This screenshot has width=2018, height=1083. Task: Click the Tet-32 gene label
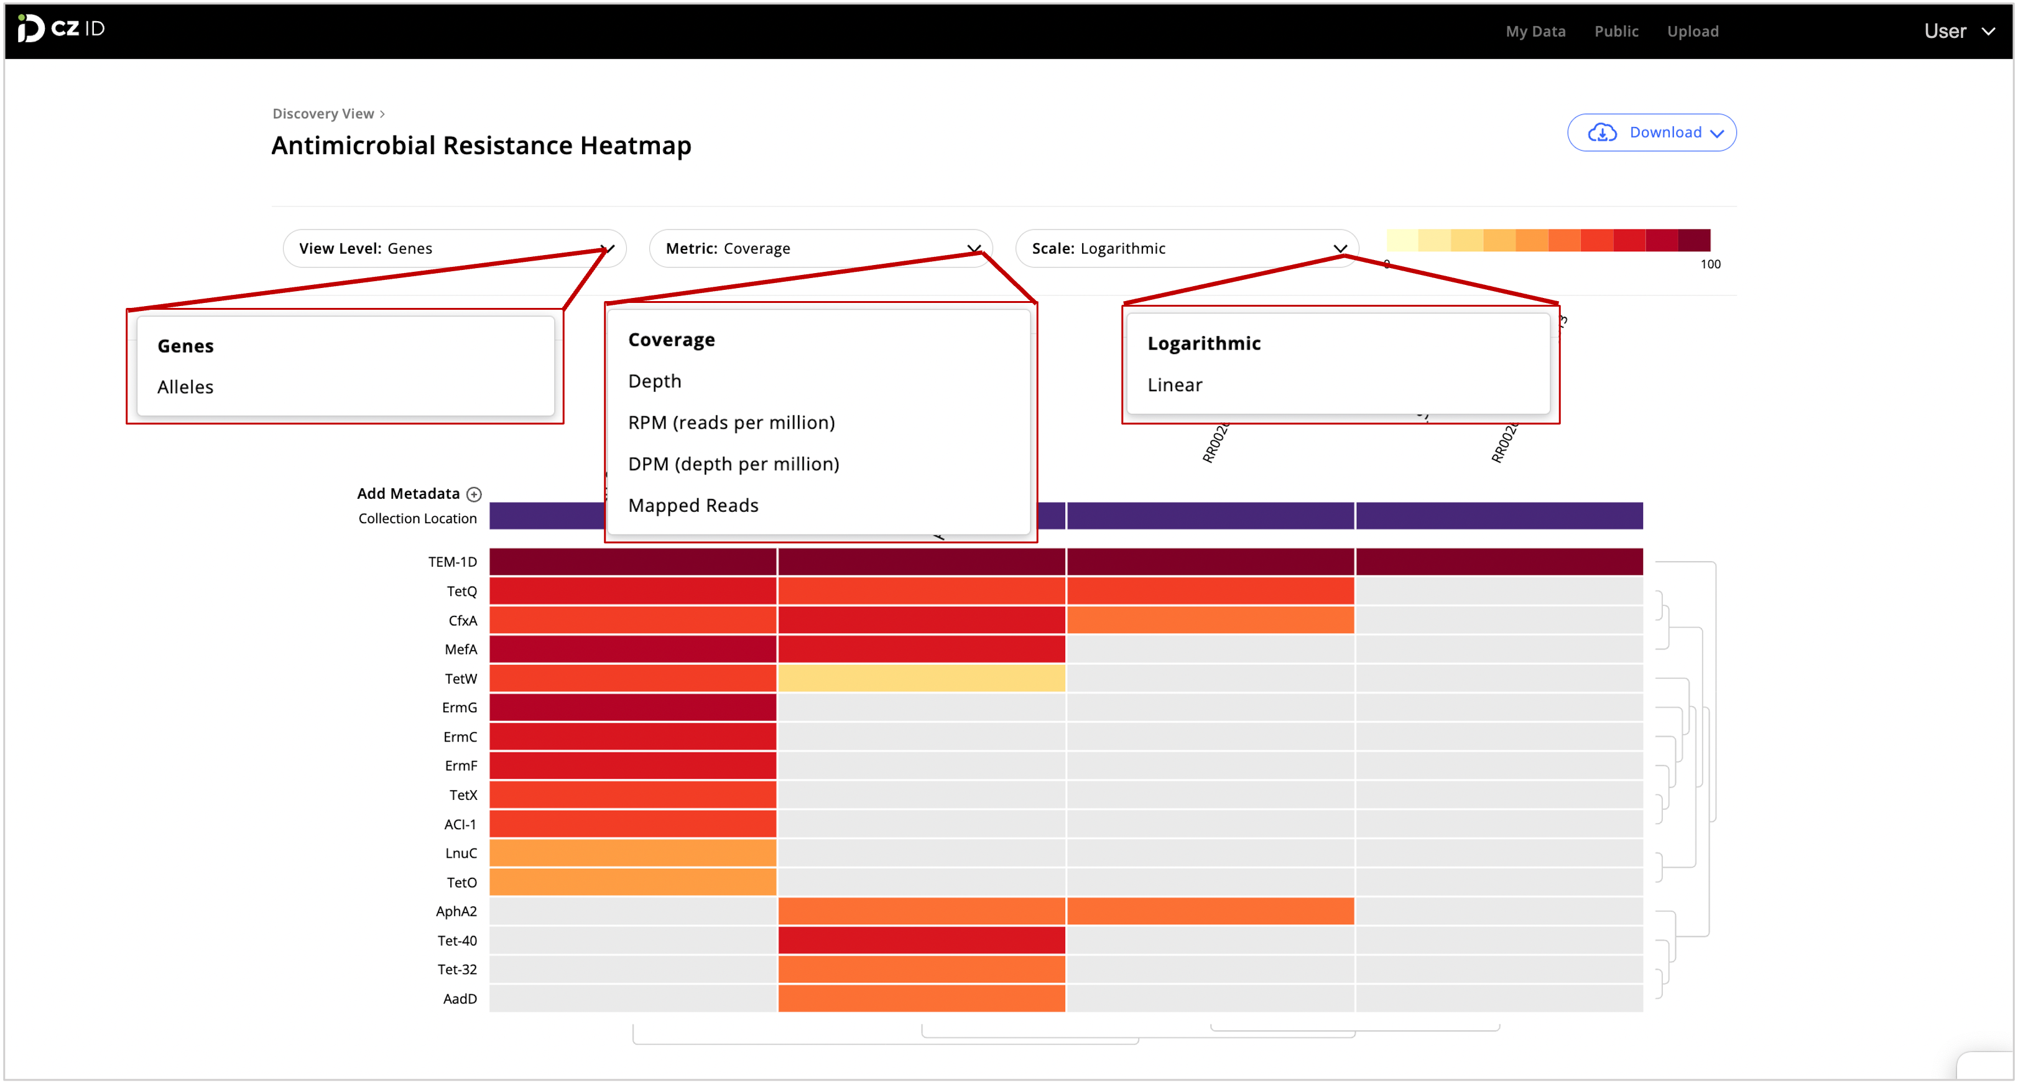pyautogui.click(x=456, y=970)
